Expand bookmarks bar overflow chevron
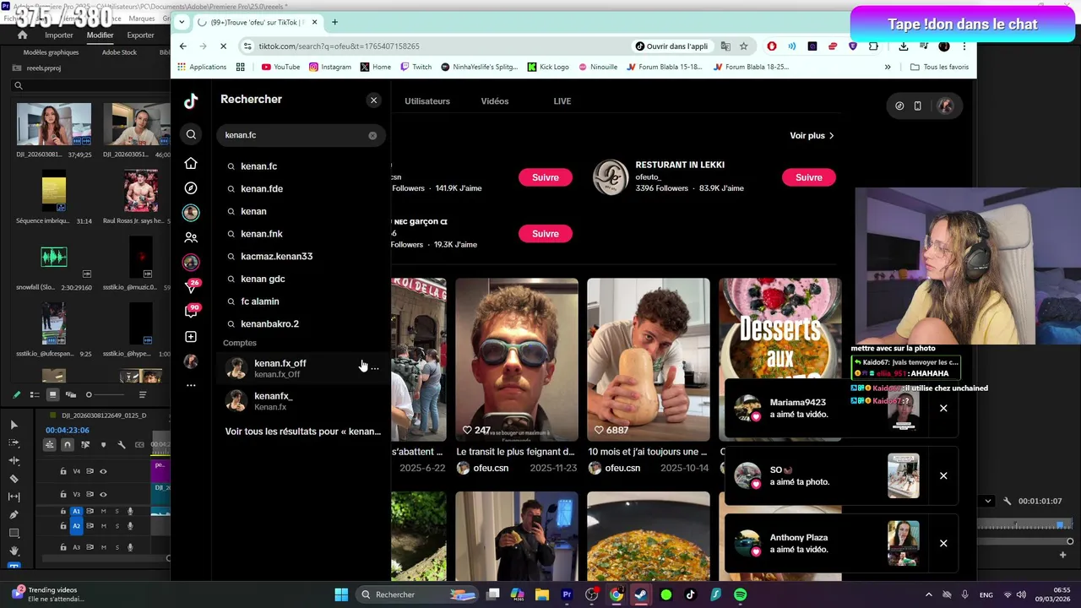Image resolution: width=1081 pixels, height=608 pixels. (887, 67)
